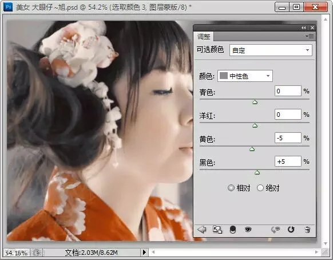Collapse the adjustments panel double-arrow icon
The image size is (333, 260).
tap(304, 28)
